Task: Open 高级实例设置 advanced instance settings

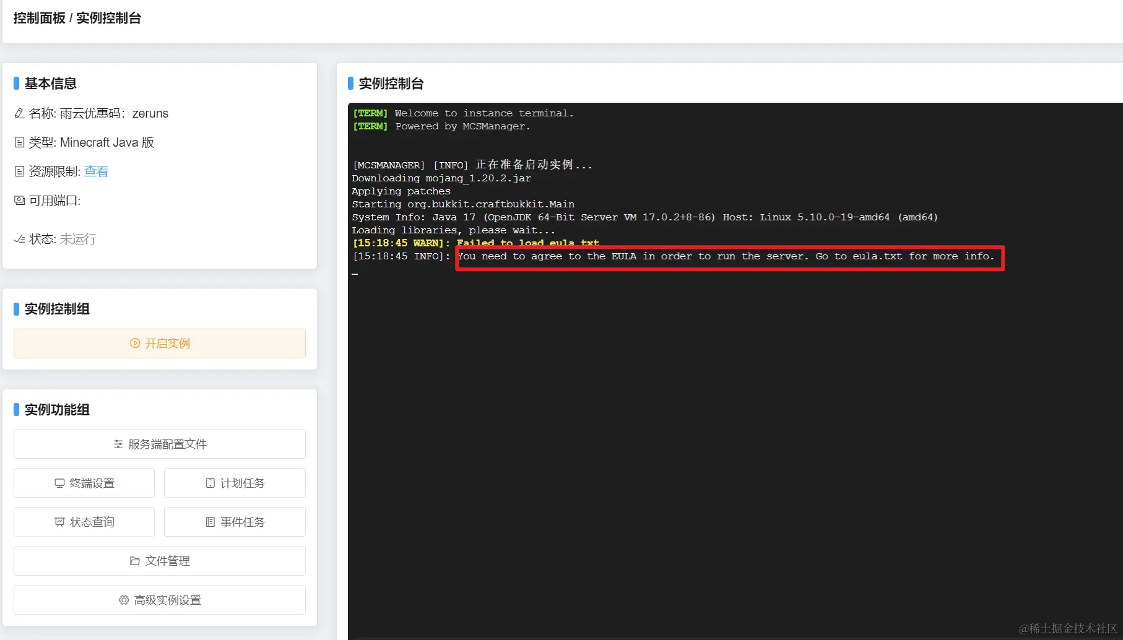Action: tap(160, 600)
